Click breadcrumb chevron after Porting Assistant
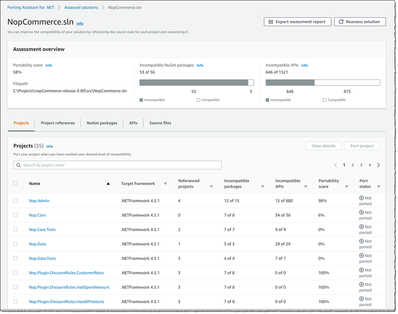Image resolution: width=398 pixels, height=314 pixels. click(59, 8)
